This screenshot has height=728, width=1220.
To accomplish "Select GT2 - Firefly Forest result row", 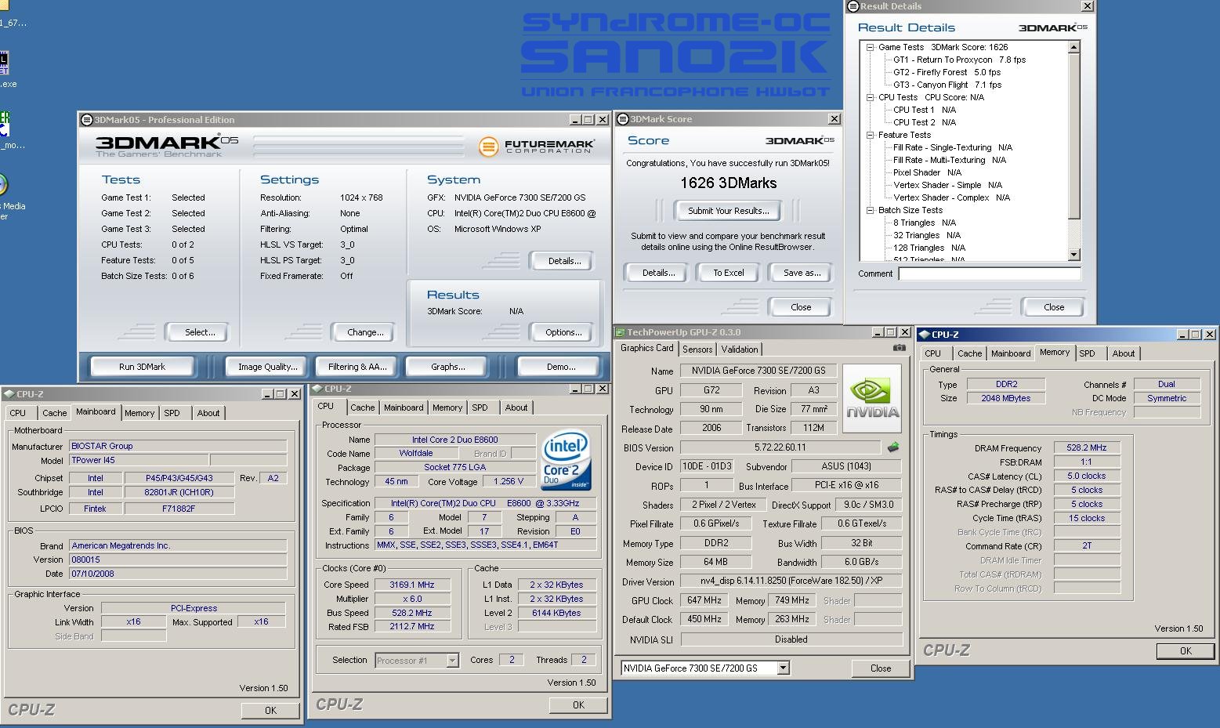I will (x=947, y=72).
